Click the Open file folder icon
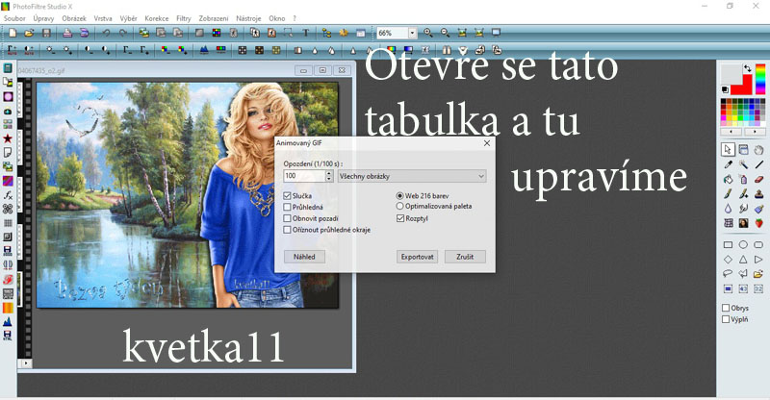This screenshot has height=400, width=770. 29,33
